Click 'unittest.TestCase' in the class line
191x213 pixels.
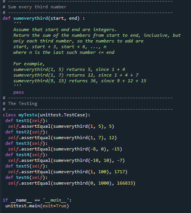[x=62, y=115]
